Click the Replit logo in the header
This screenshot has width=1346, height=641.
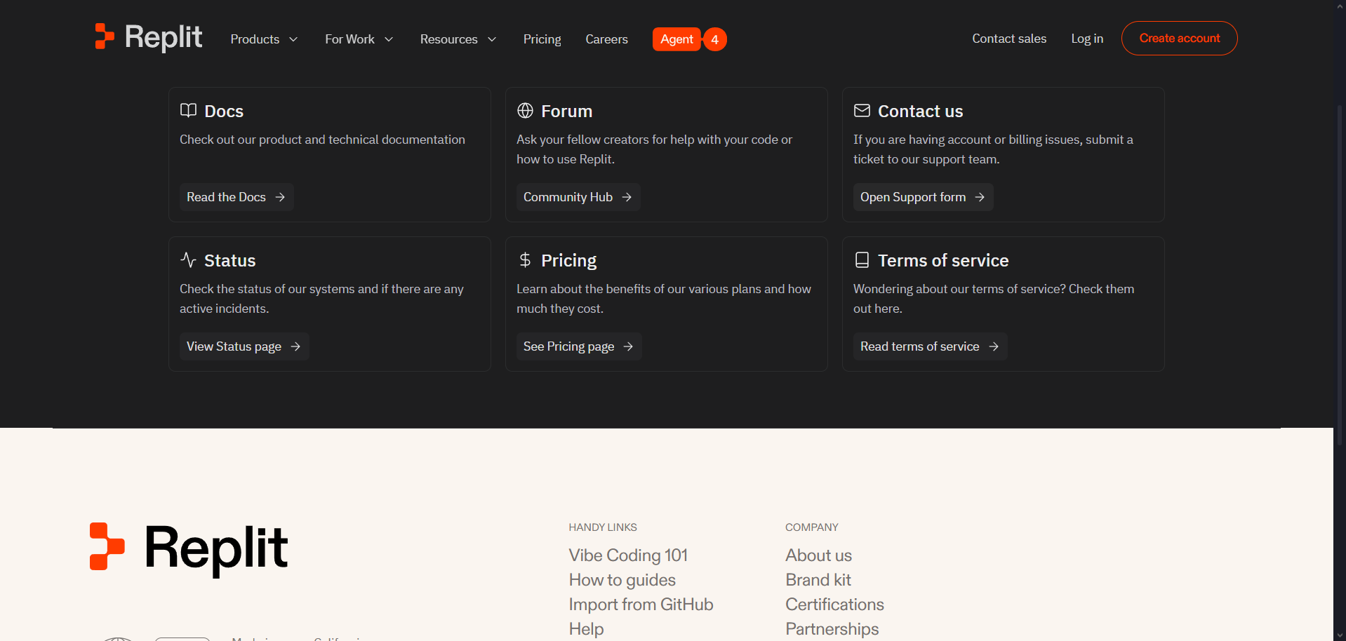point(148,37)
